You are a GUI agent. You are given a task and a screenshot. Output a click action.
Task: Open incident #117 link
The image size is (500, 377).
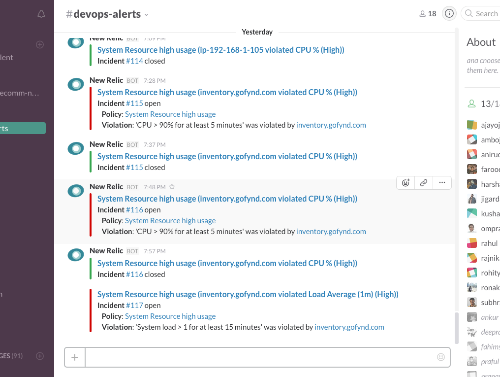pyautogui.click(x=134, y=306)
